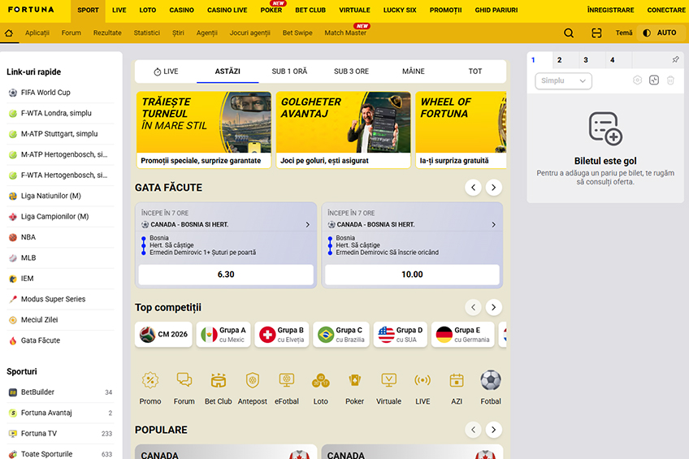Open the bet slip settings gear icon
689x459 pixels.
(637, 80)
